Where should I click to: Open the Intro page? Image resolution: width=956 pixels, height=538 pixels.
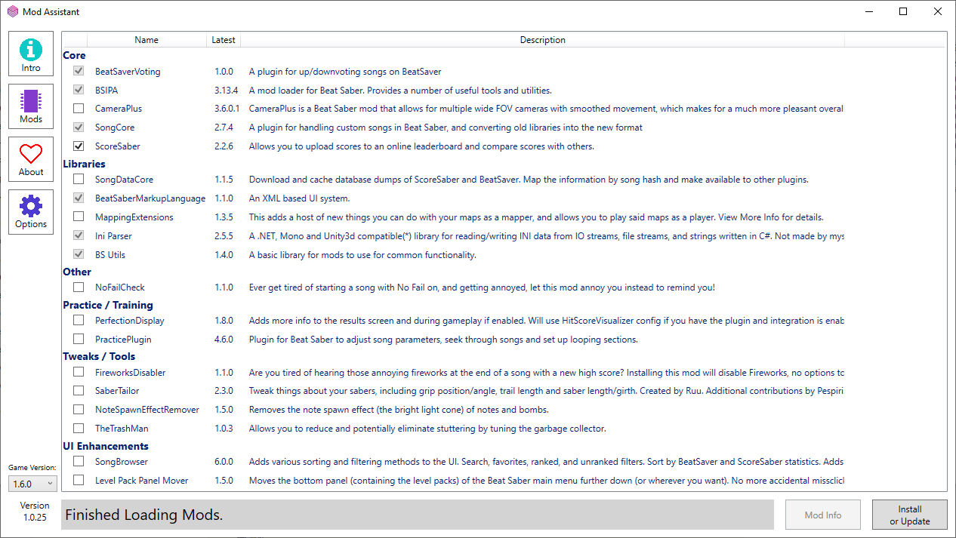click(31, 54)
